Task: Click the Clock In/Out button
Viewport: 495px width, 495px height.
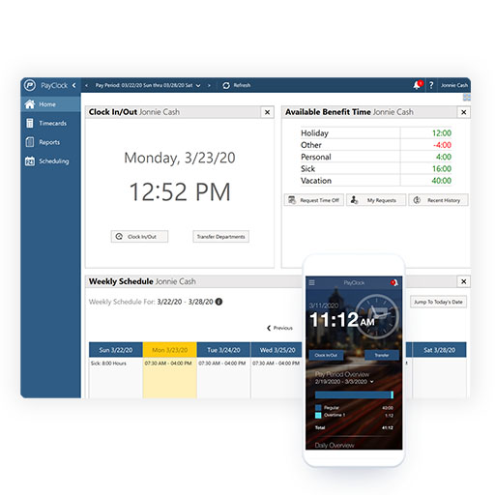Action: pyautogui.click(x=139, y=237)
